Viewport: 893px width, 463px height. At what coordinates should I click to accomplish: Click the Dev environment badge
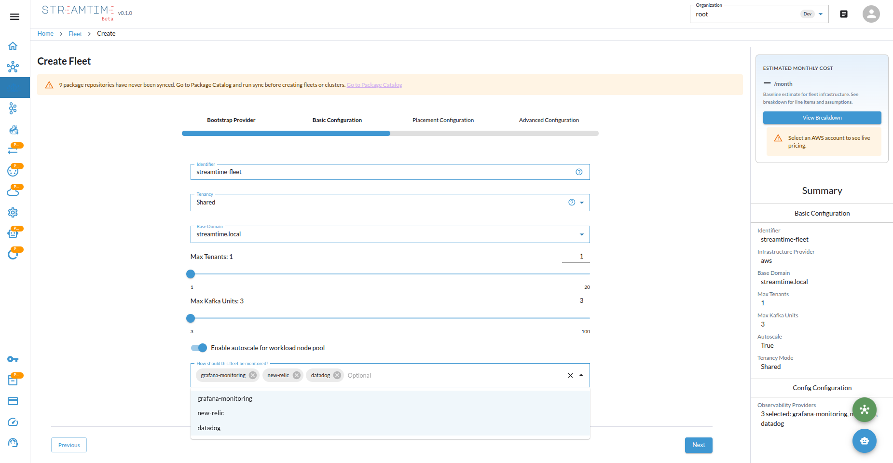808,14
